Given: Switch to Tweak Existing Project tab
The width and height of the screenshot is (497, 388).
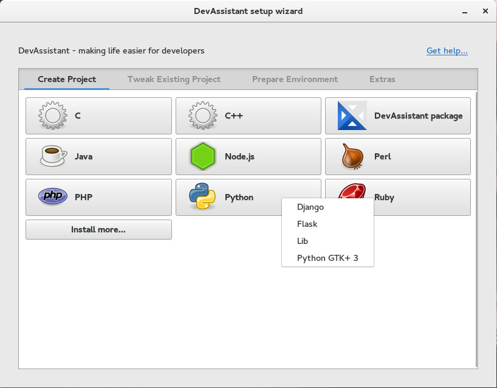Looking at the screenshot, I should click(174, 79).
